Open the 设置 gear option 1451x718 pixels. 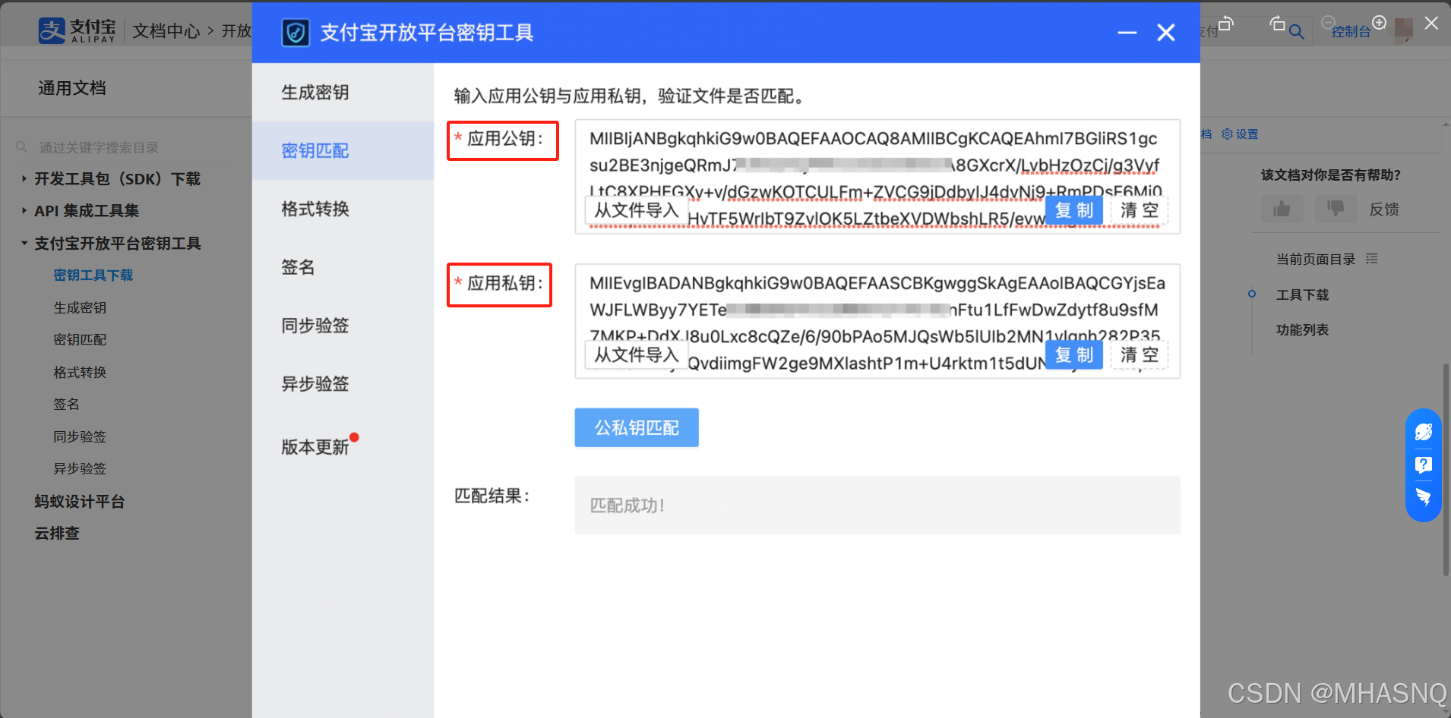1240,134
